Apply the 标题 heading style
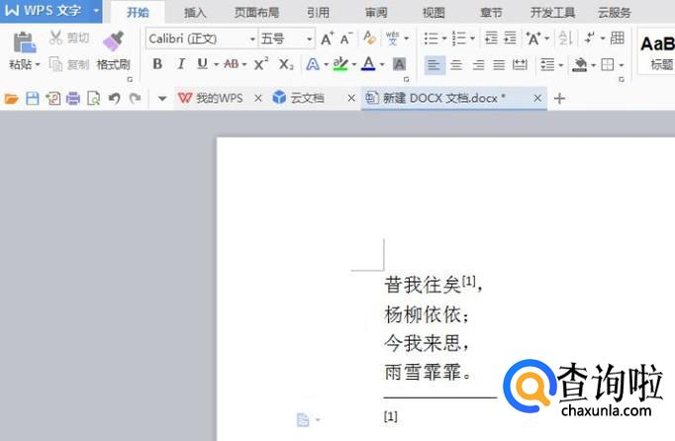The image size is (675, 441). point(656,52)
